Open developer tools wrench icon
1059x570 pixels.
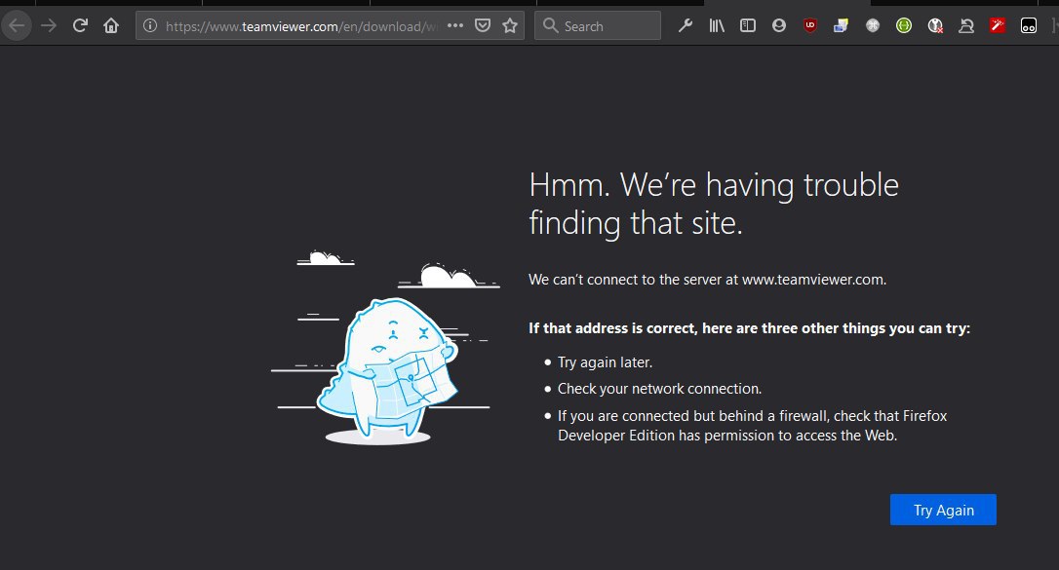click(x=685, y=26)
